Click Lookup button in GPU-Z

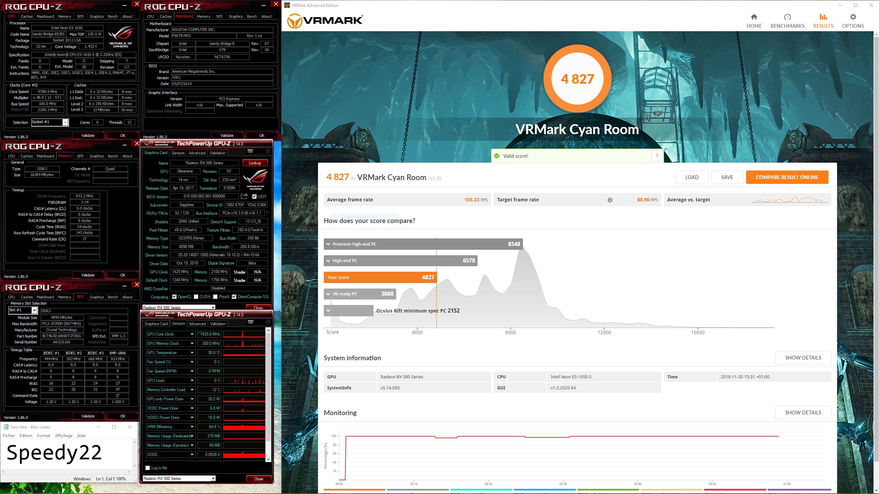(x=255, y=163)
